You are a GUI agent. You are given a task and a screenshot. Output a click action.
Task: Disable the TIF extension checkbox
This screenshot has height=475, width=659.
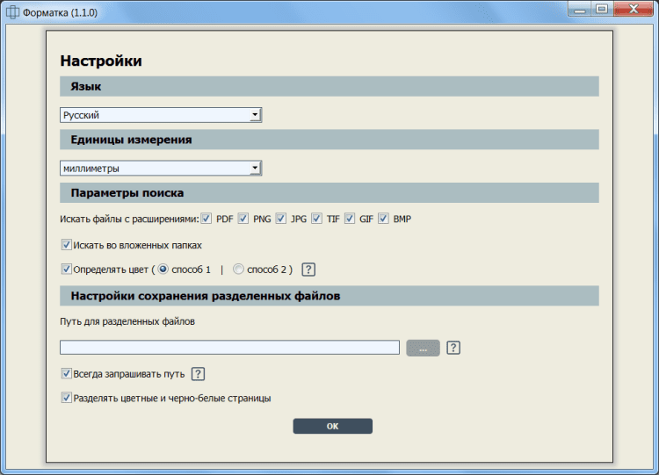316,219
